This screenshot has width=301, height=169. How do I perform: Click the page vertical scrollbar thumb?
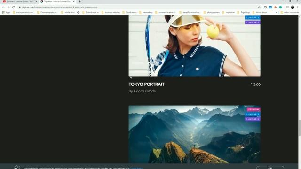pyautogui.click(x=300, y=128)
